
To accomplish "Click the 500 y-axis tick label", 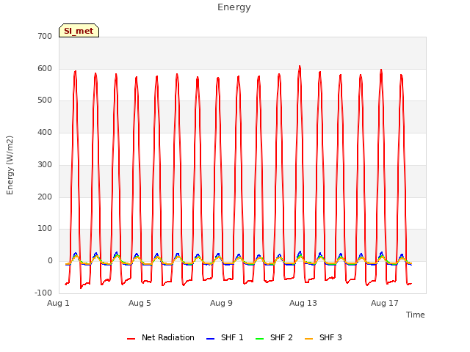I will (45, 100).
